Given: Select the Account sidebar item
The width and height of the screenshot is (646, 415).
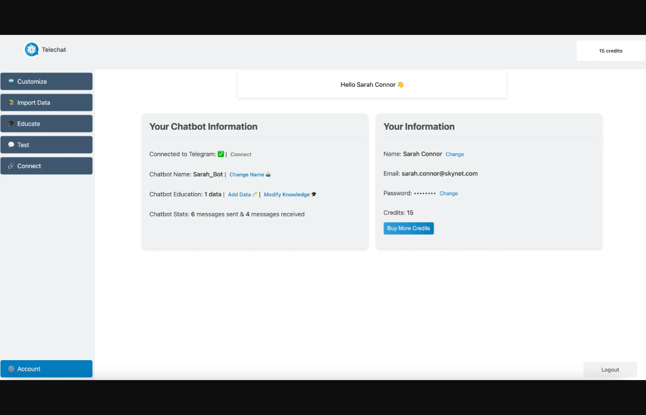Looking at the screenshot, I should point(46,369).
